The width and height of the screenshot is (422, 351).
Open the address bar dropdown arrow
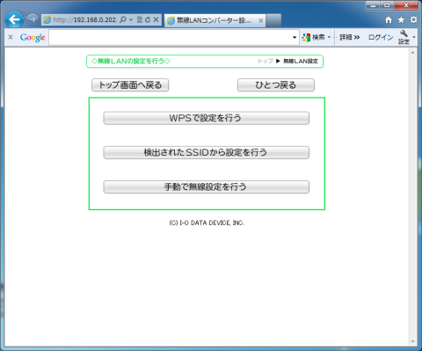pos(131,20)
